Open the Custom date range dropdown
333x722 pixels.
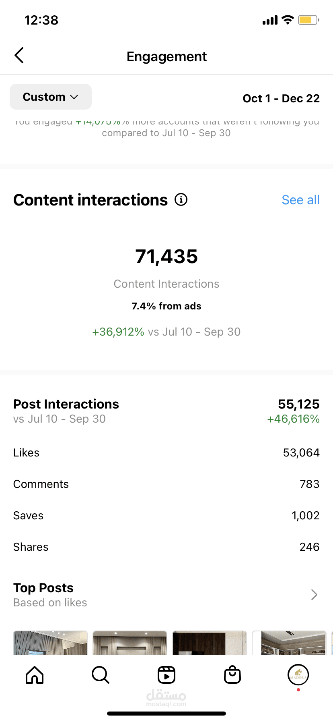[x=51, y=97]
